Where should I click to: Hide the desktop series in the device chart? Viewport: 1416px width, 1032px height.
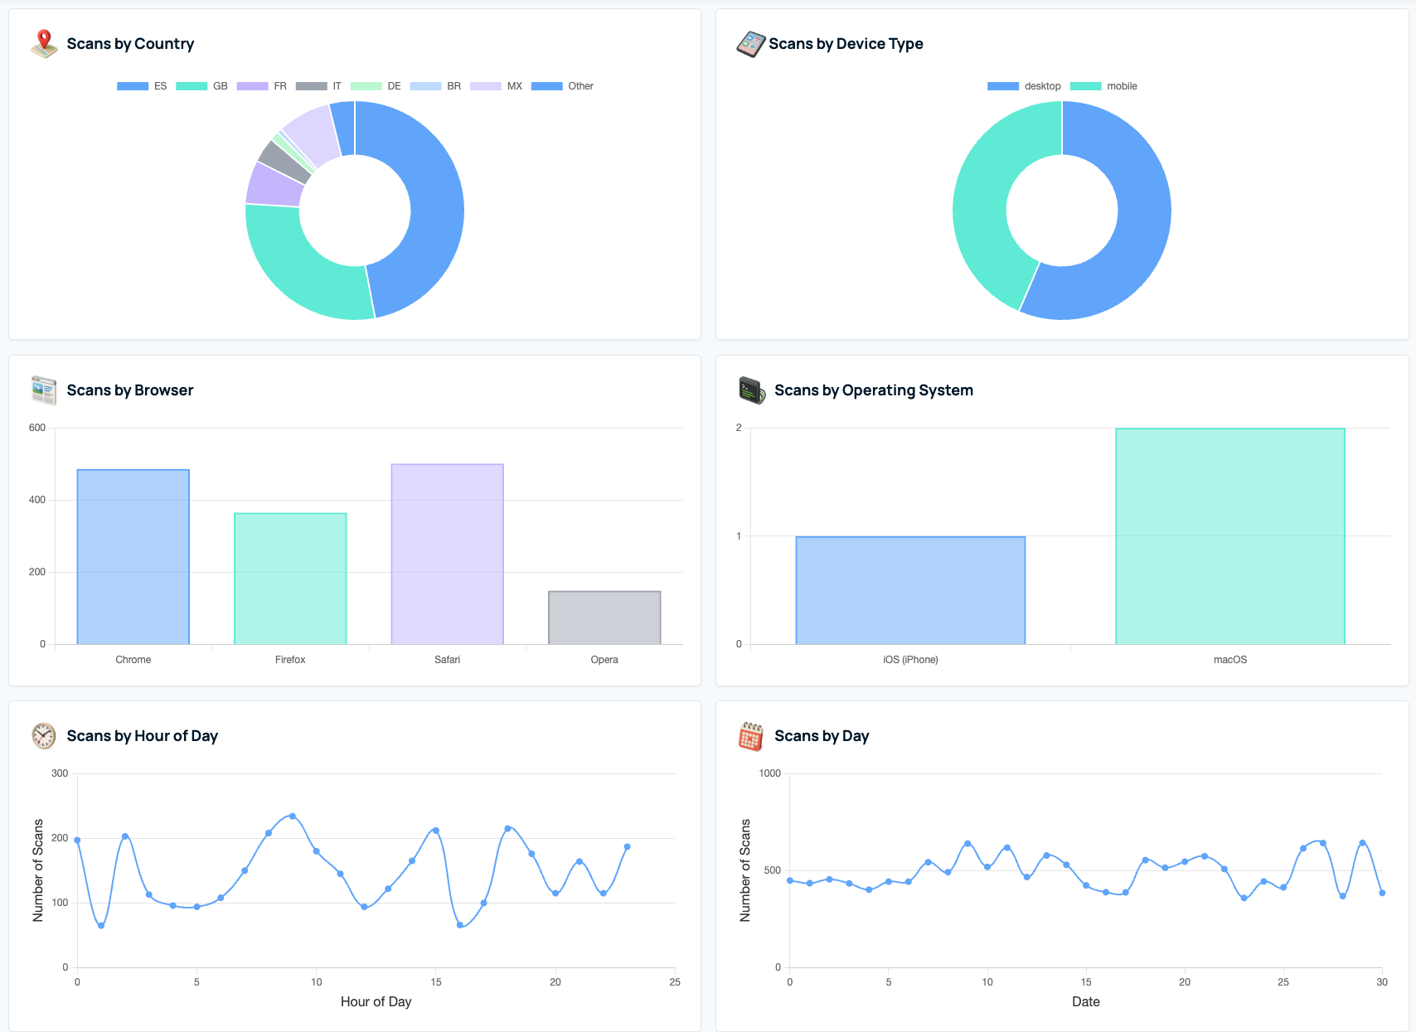click(x=1024, y=85)
